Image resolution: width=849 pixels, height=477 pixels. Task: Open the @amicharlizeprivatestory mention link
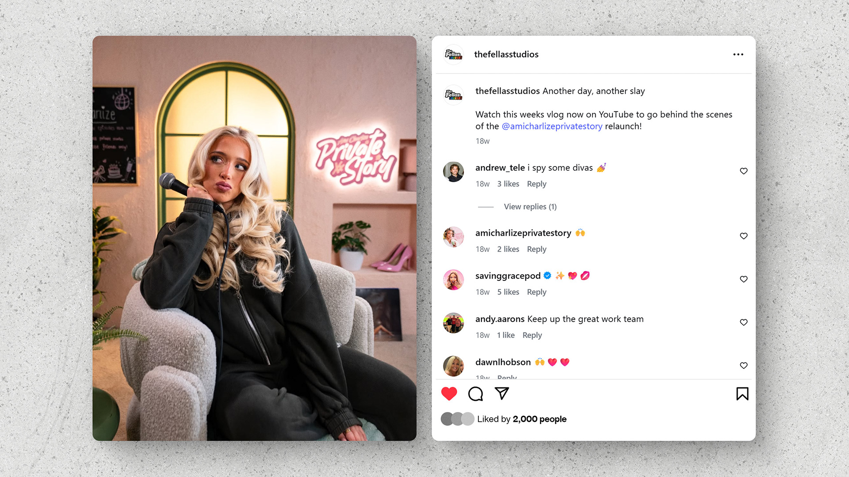pos(552,126)
